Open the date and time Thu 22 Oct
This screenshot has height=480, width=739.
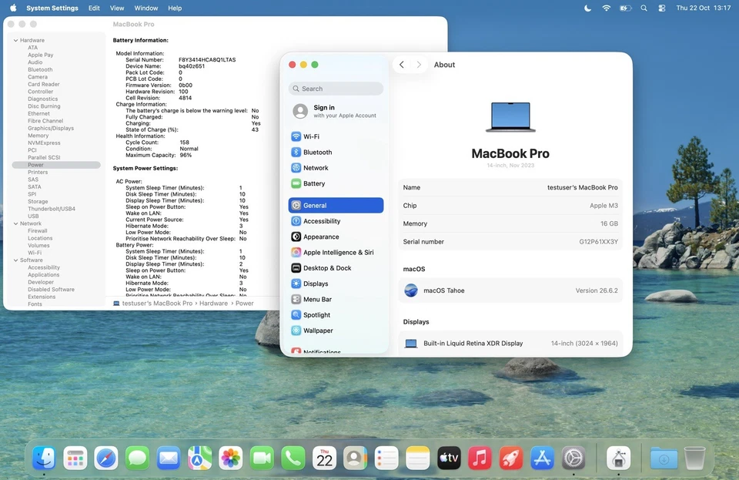(703, 8)
